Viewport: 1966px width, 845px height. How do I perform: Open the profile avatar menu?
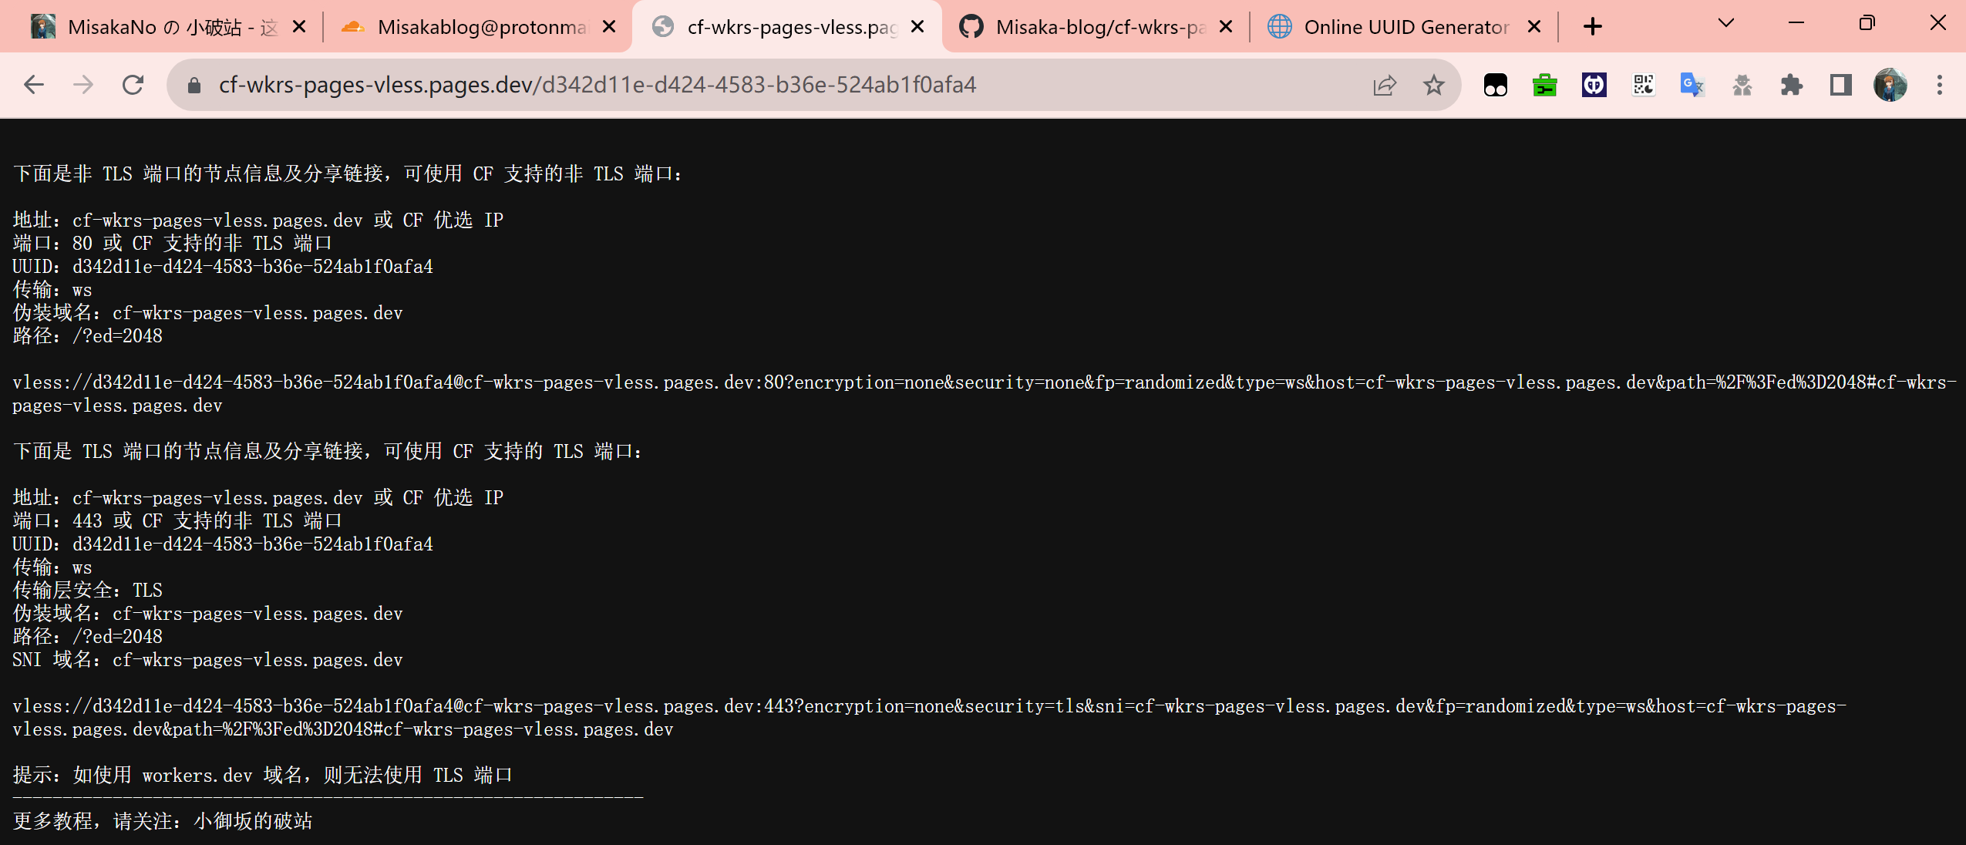1890,85
